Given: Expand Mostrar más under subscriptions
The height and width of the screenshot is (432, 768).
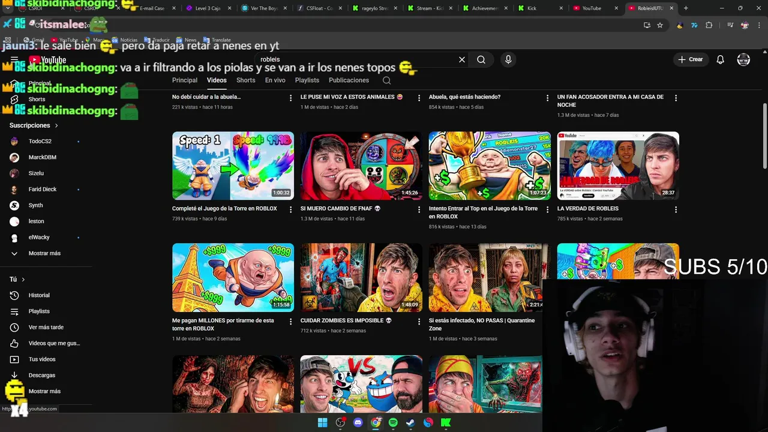Looking at the screenshot, I should coord(46,253).
